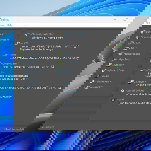Select the 'Graphics 530 (Dell)' text
151x151 pixels.
14,79
